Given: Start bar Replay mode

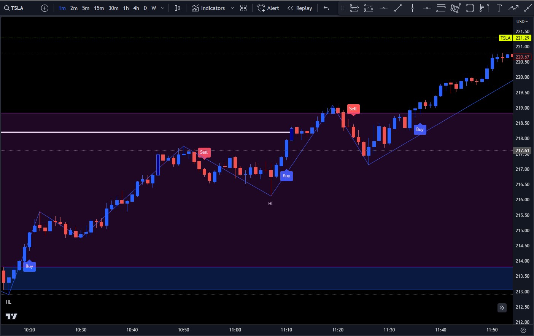Looking at the screenshot, I should (x=300, y=8).
